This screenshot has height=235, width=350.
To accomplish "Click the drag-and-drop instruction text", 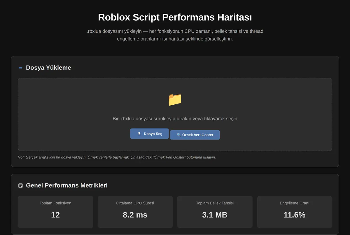I will [x=175, y=119].
